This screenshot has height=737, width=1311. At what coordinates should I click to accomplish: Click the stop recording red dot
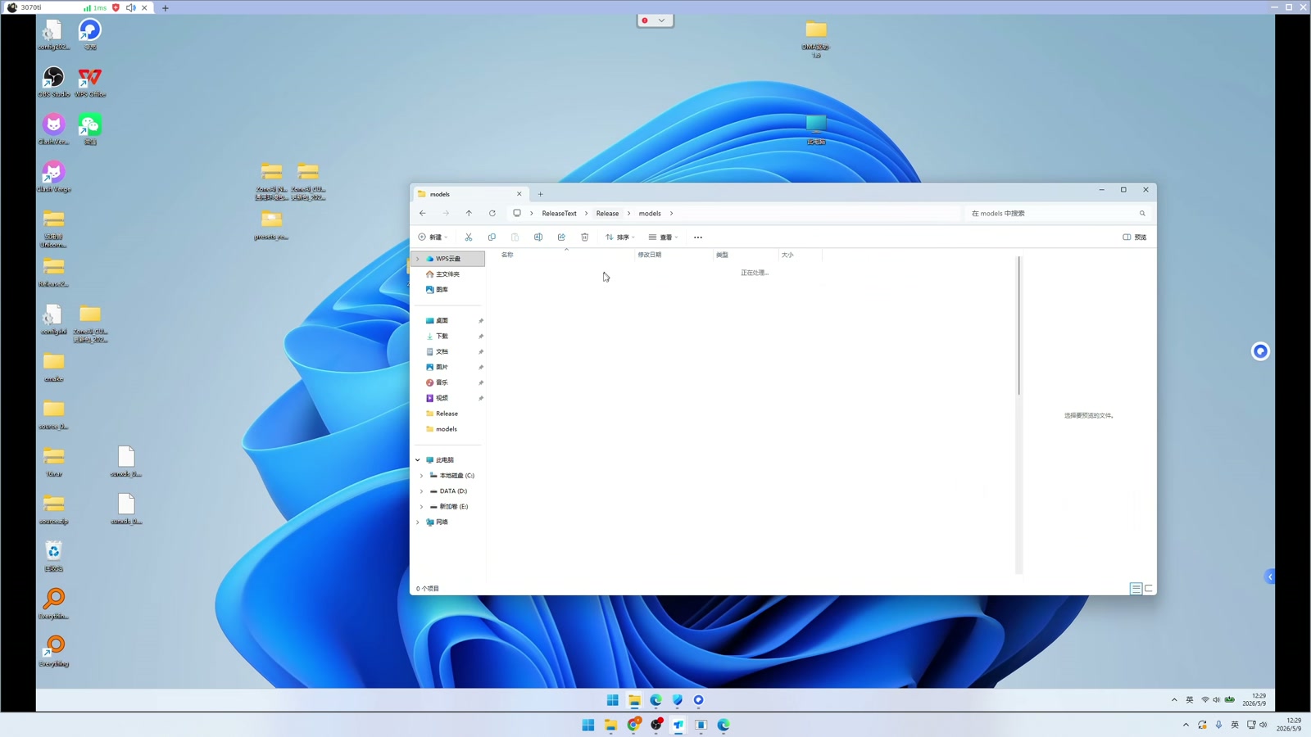point(646,20)
